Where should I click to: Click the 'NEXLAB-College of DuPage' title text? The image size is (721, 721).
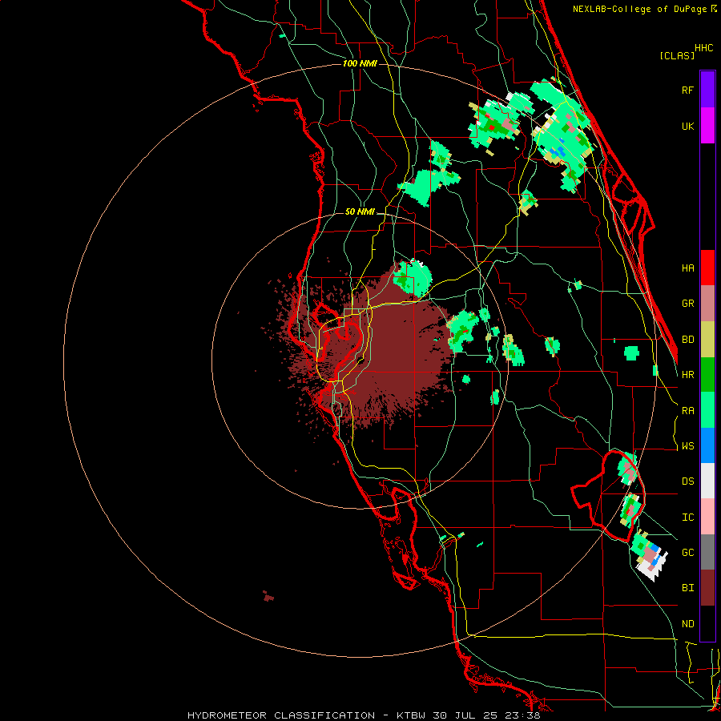click(x=639, y=9)
